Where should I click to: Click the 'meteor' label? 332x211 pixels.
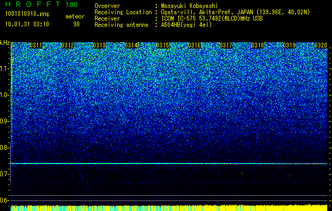click(x=75, y=16)
